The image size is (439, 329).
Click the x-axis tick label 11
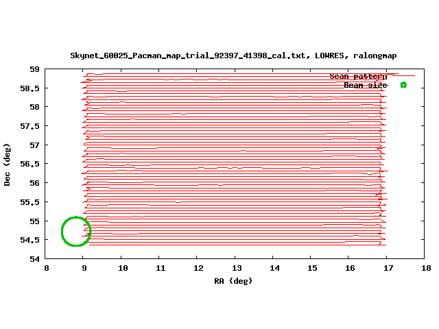click(161, 268)
